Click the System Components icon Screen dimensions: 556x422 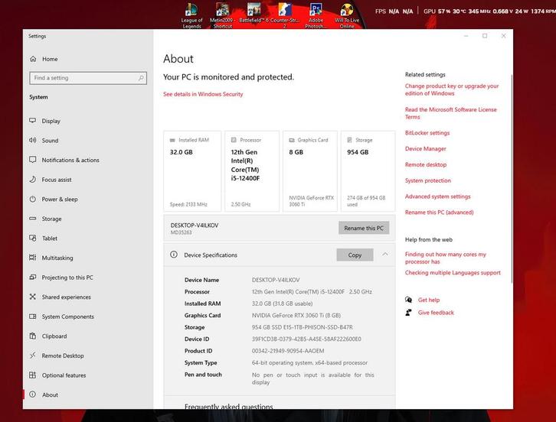(33, 316)
